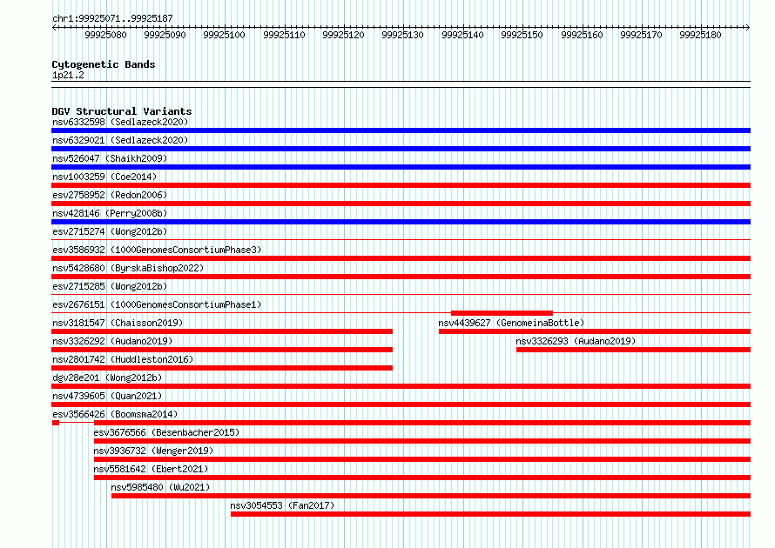Click ruler position 99925180
The height and width of the screenshot is (548, 775).
click(700, 35)
